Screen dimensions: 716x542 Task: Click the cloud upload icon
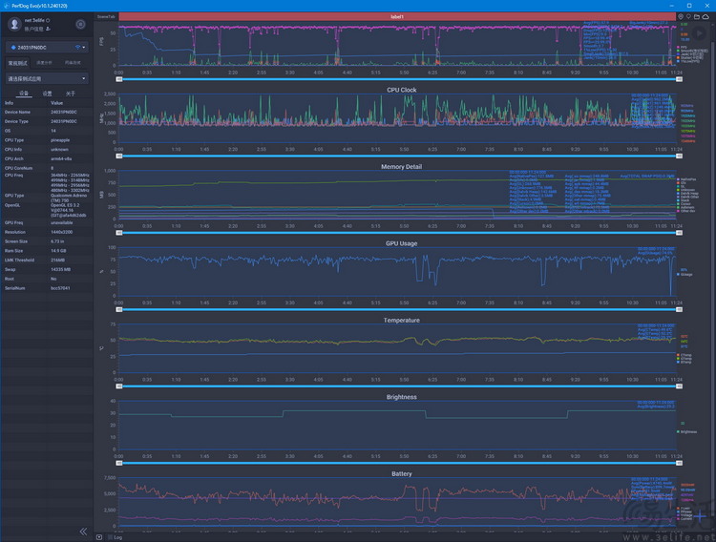(707, 17)
